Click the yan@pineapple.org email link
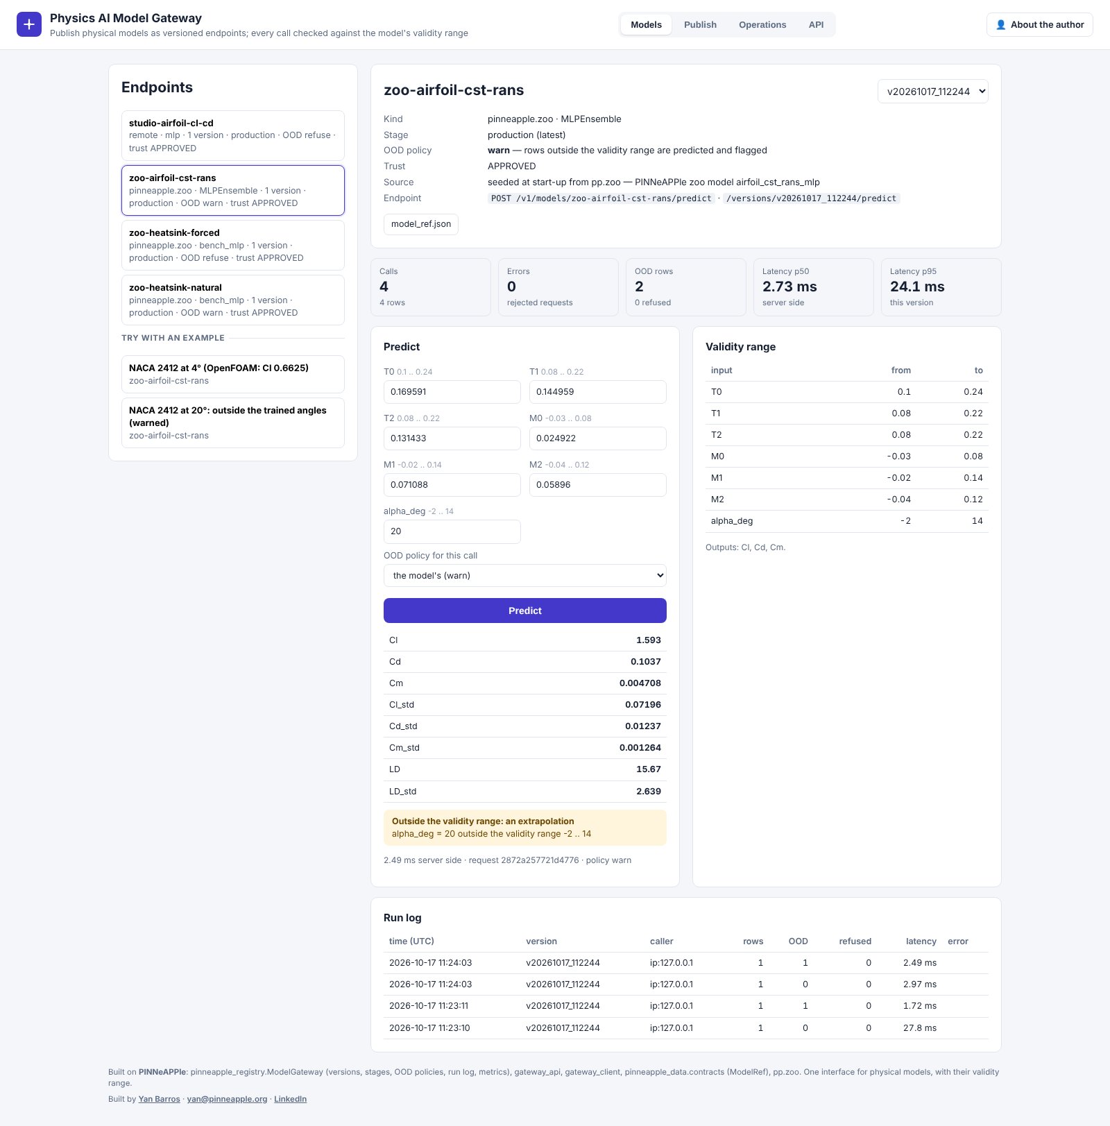 (227, 1099)
